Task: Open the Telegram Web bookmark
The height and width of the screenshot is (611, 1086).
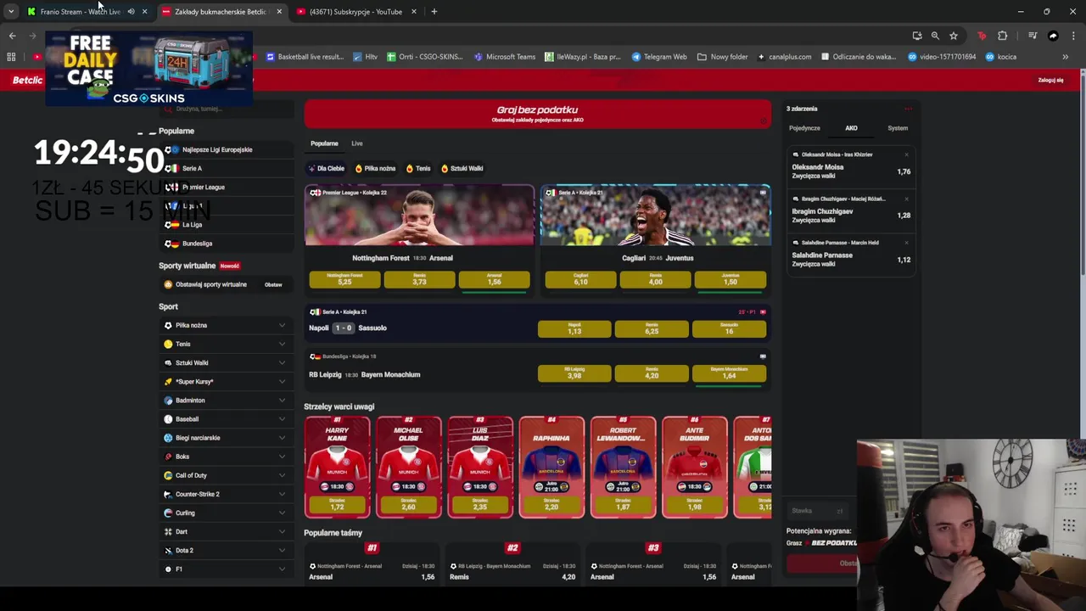Action: coord(659,57)
